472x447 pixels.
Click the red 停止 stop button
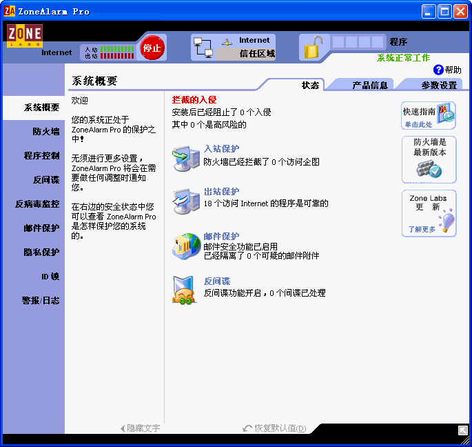pos(151,48)
